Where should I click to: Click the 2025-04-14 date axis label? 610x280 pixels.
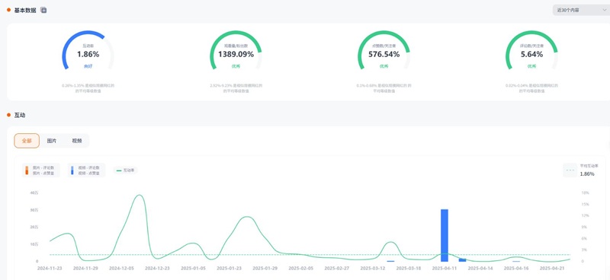point(480,269)
